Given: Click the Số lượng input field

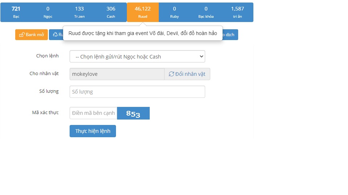Looking at the screenshot, I should [x=137, y=92].
